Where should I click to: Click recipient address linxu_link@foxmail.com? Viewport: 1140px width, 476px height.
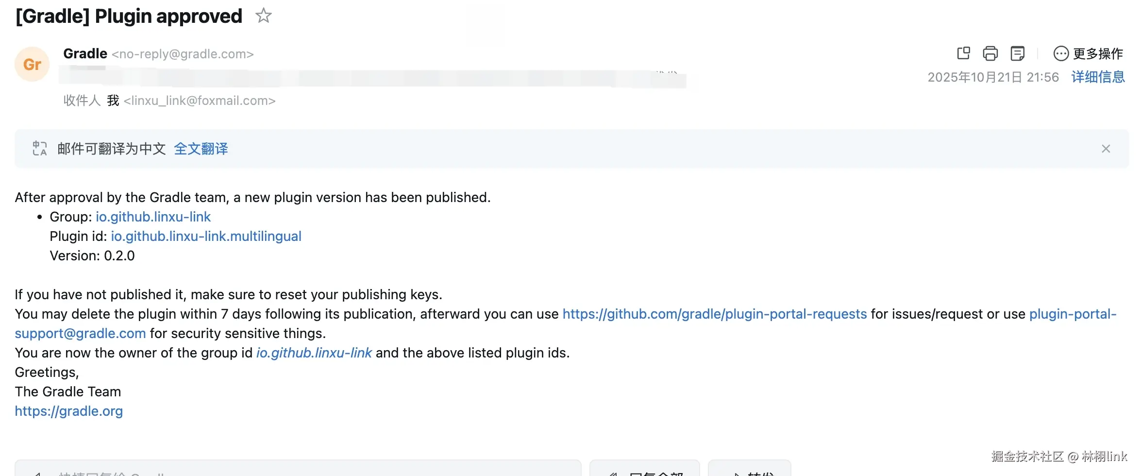(200, 101)
